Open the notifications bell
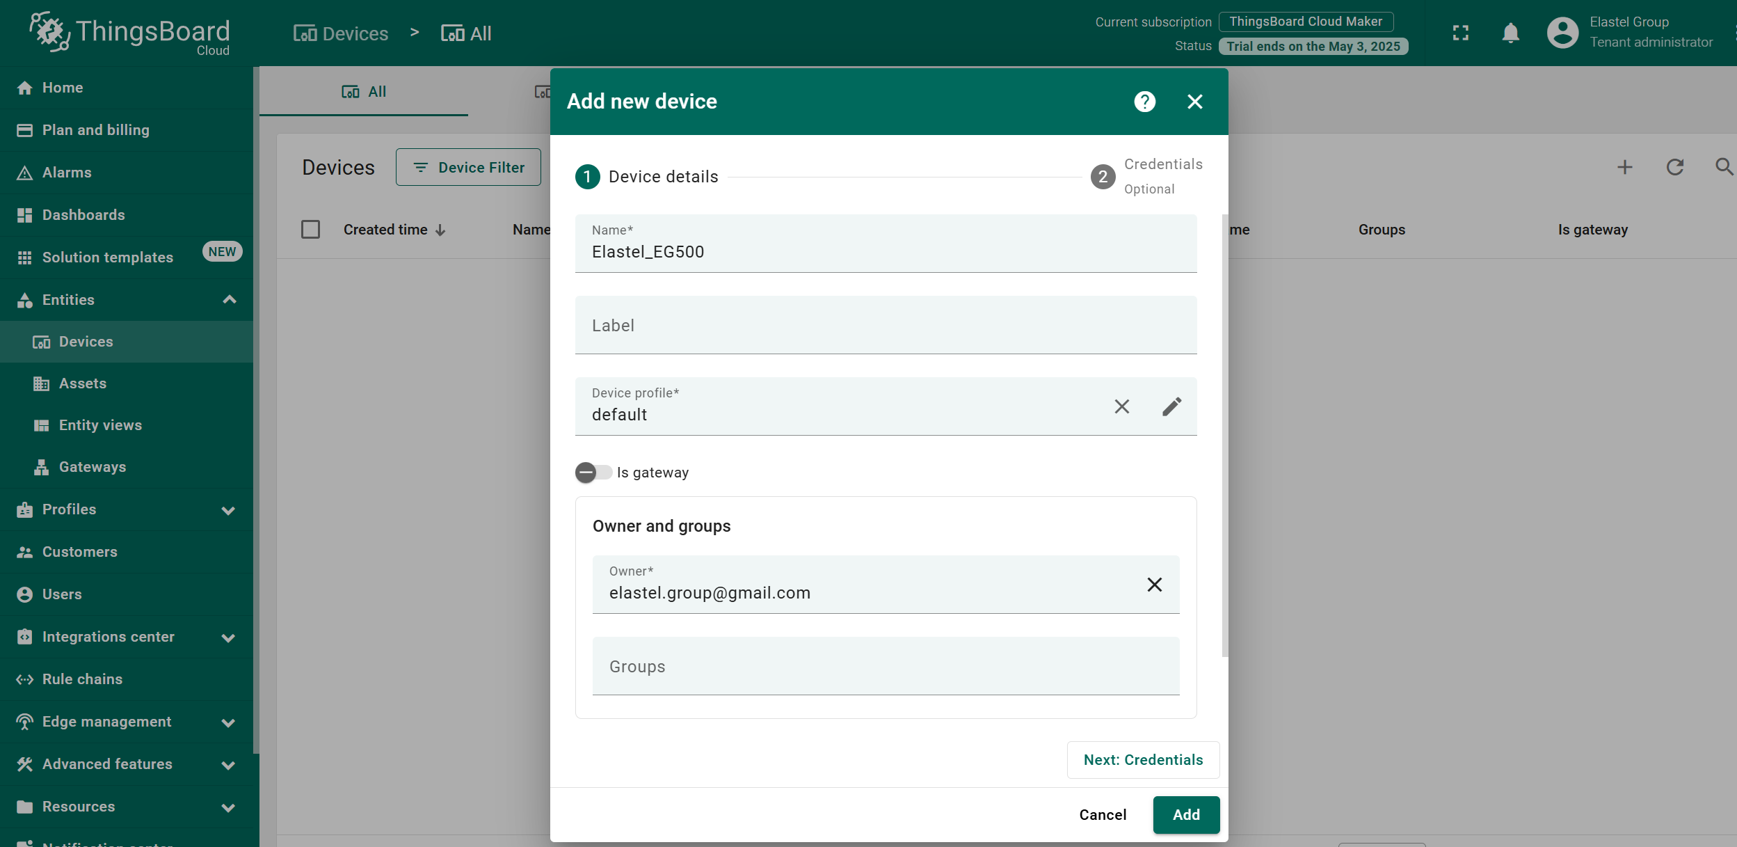This screenshot has width=1737, height=847. pos(1510,33)
